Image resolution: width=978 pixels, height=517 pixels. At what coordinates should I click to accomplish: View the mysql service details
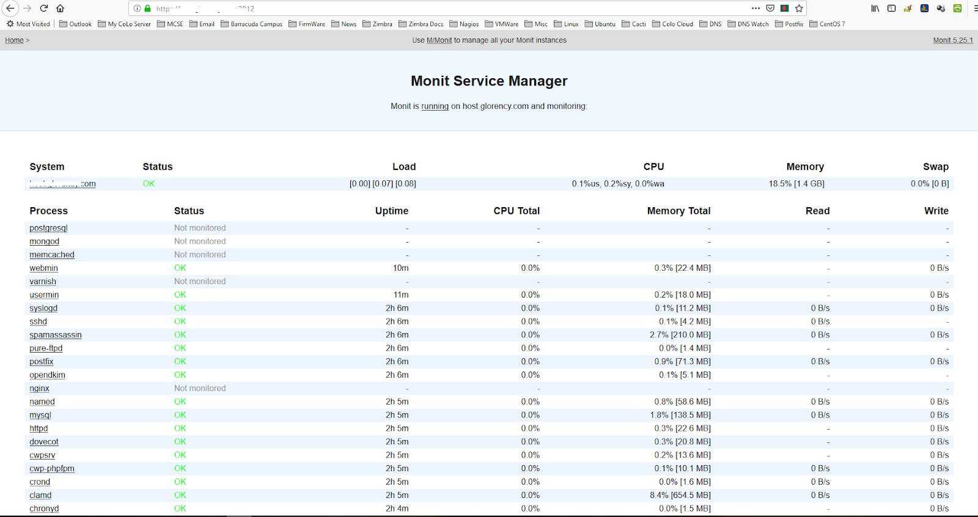40,416
